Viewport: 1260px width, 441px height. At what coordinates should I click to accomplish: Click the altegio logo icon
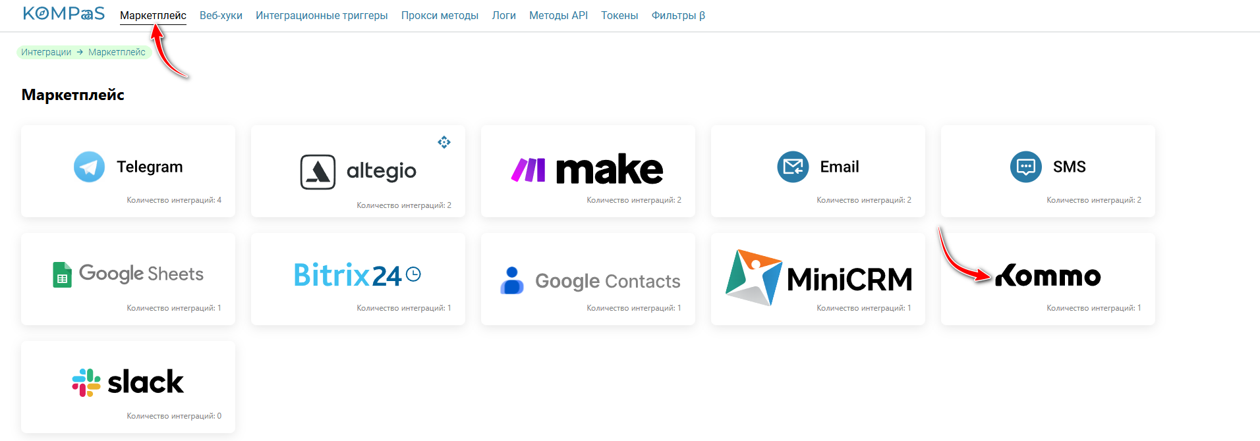pyautogui.click(x=318, y=172)
